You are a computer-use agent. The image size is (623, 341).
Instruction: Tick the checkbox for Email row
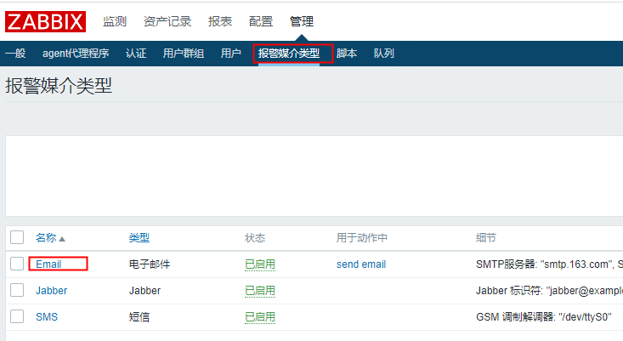(17, 264)
